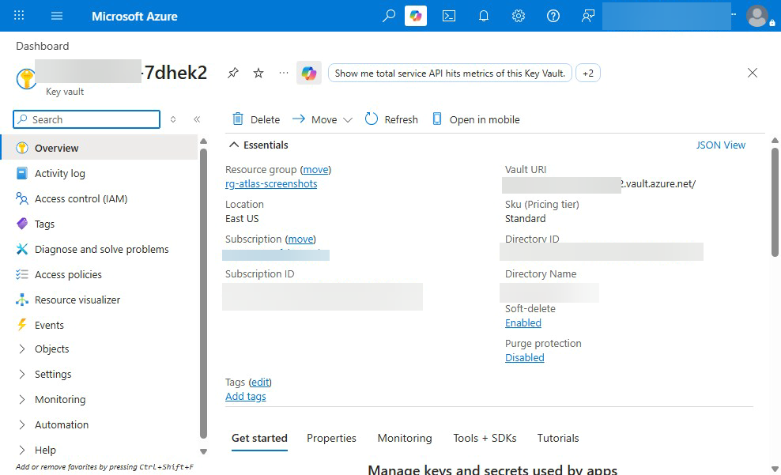781x475 pixels.
Task: Click the Soft-delete Enabled link
Action: pos(523,322)
